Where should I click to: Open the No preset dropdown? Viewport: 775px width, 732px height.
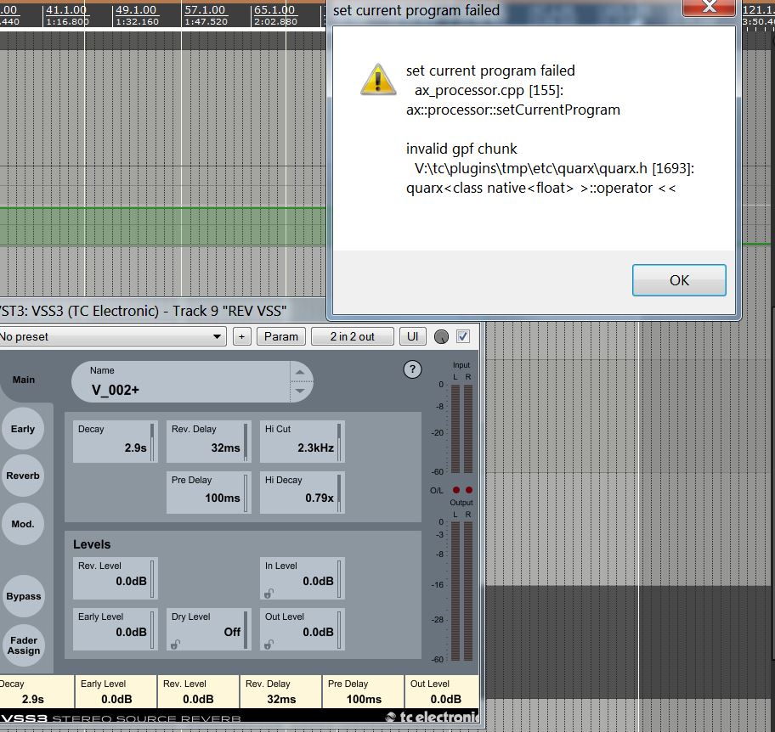point(111,336)
